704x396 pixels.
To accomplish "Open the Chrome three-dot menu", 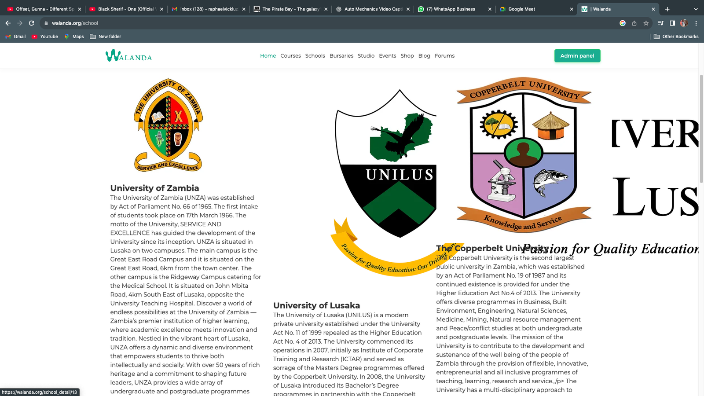I will tap(696, 23).
